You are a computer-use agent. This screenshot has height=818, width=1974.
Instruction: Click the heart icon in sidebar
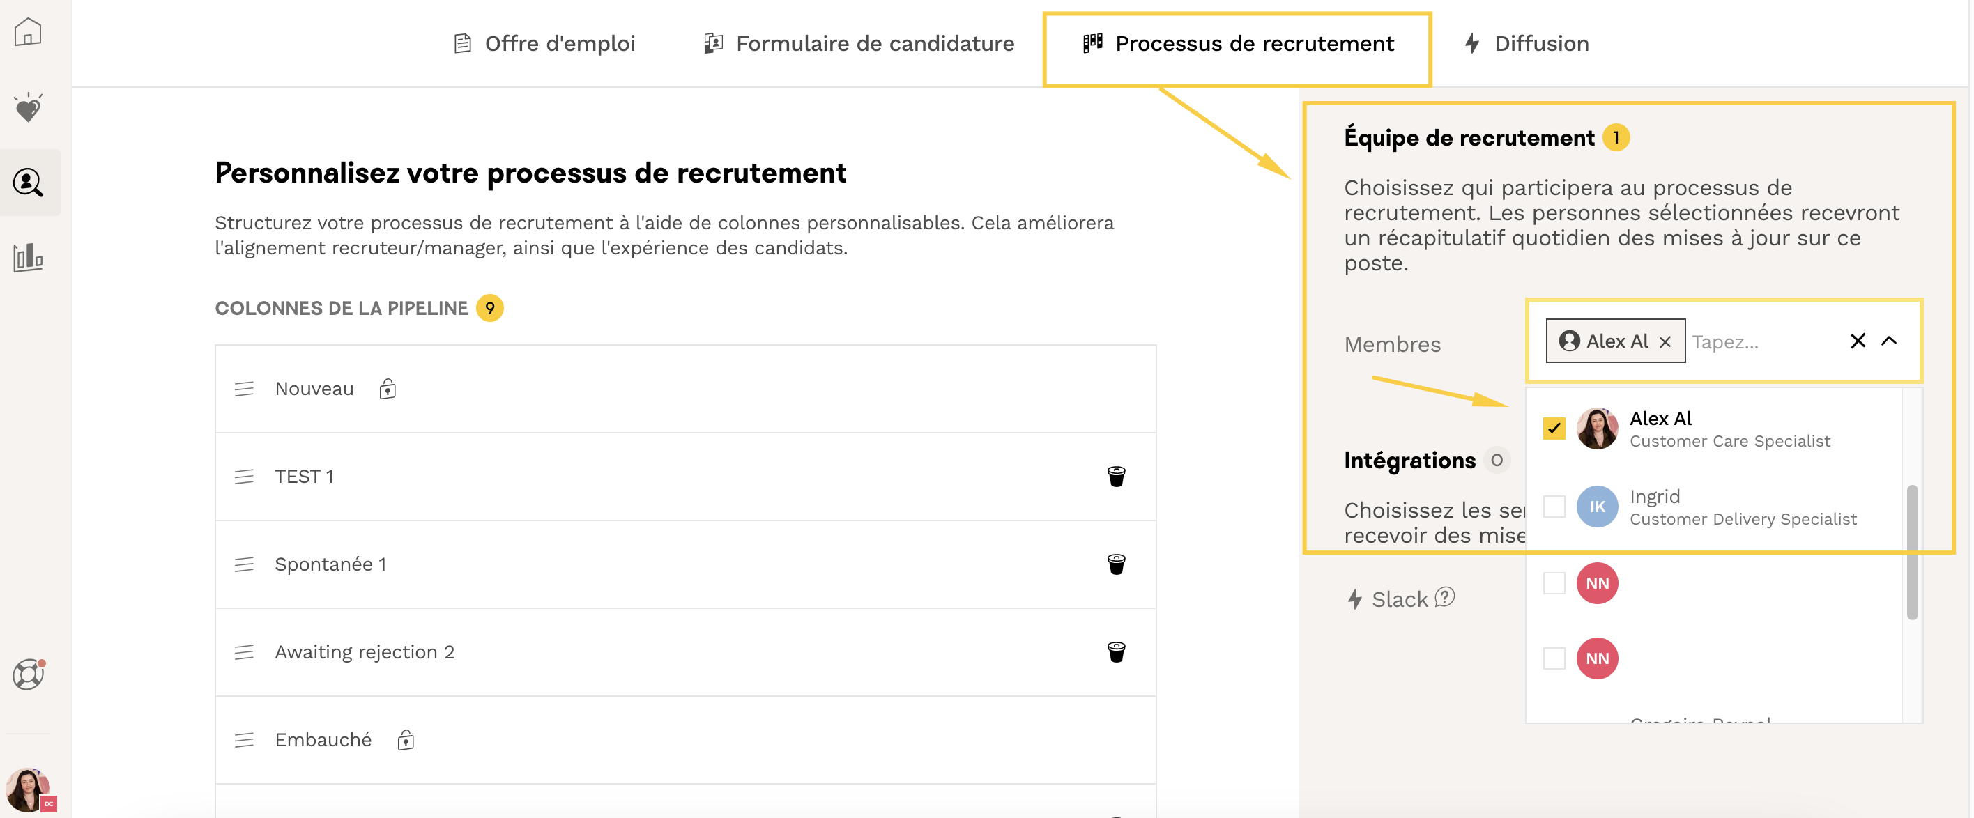[29, 108]
